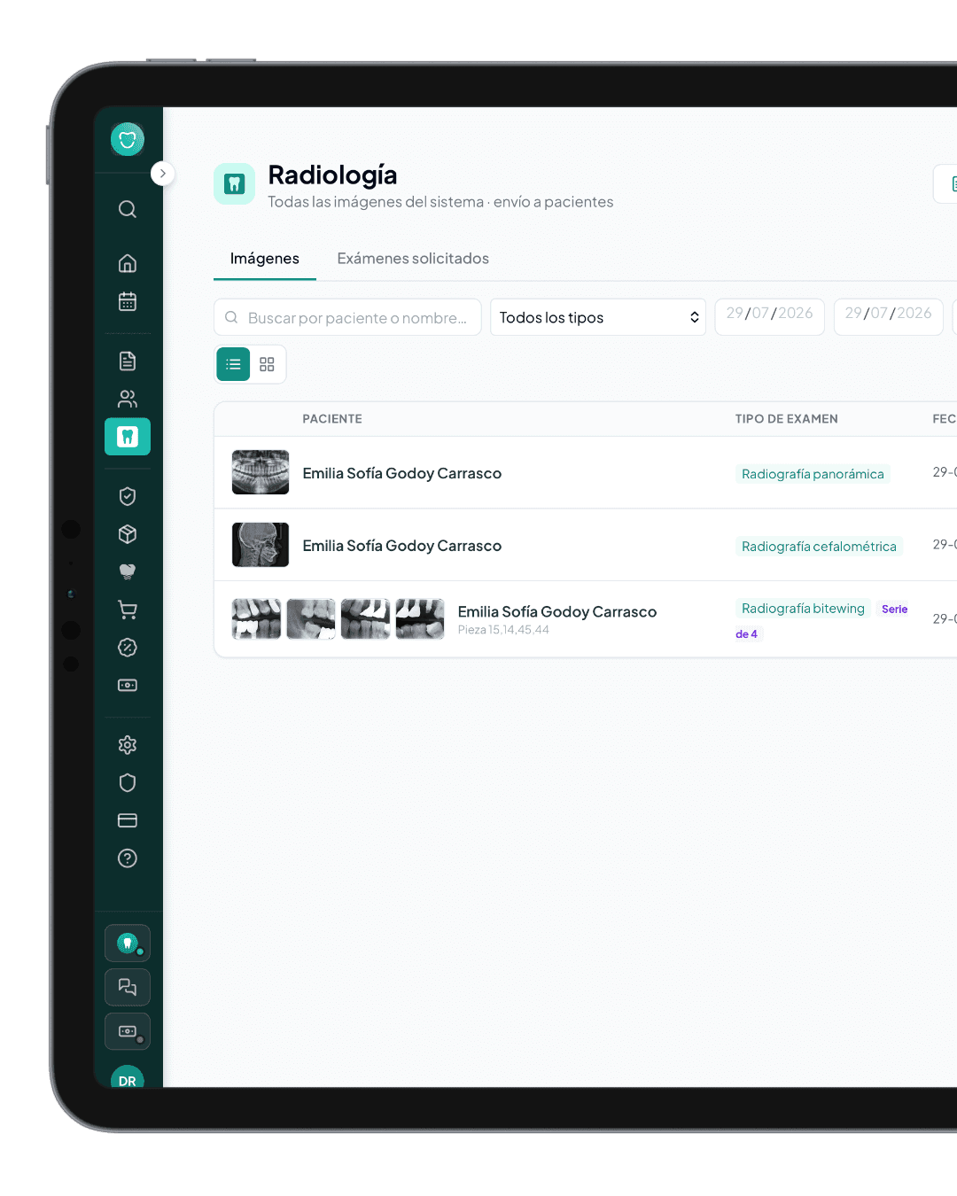Open the banknote icon below percent badge

pyautogui.click(x=128, y=685)
